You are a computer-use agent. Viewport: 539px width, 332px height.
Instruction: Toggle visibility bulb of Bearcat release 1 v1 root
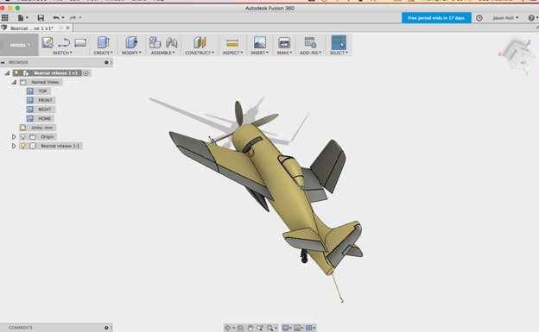tap(16, 72)
